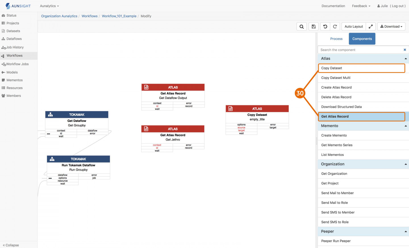Select the Copy Dataset Multi component
409x248 pixels.
[363, 78]
